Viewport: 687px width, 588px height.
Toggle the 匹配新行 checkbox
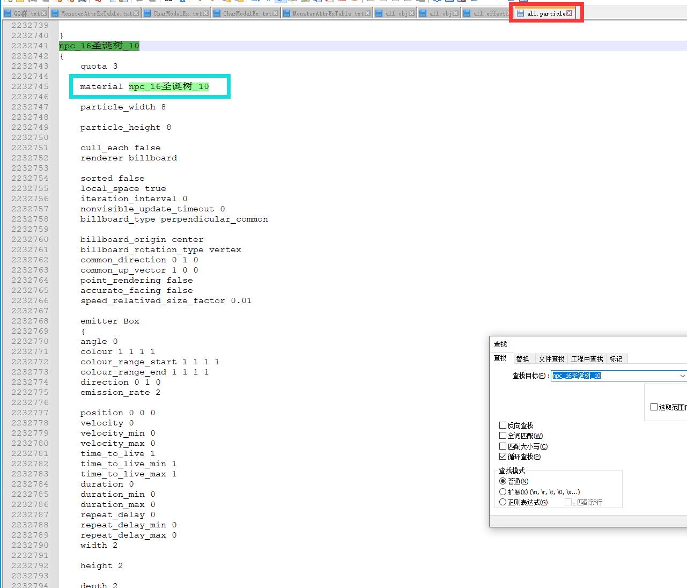568,502
